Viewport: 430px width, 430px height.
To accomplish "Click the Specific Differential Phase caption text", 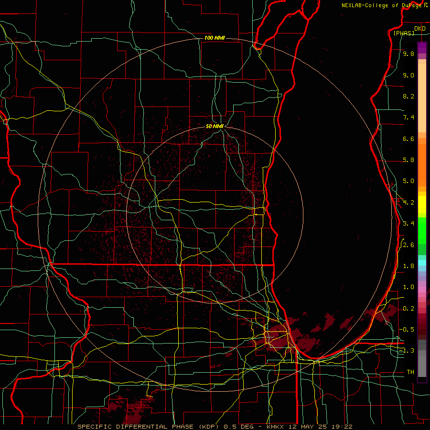I will coord(215,427).
